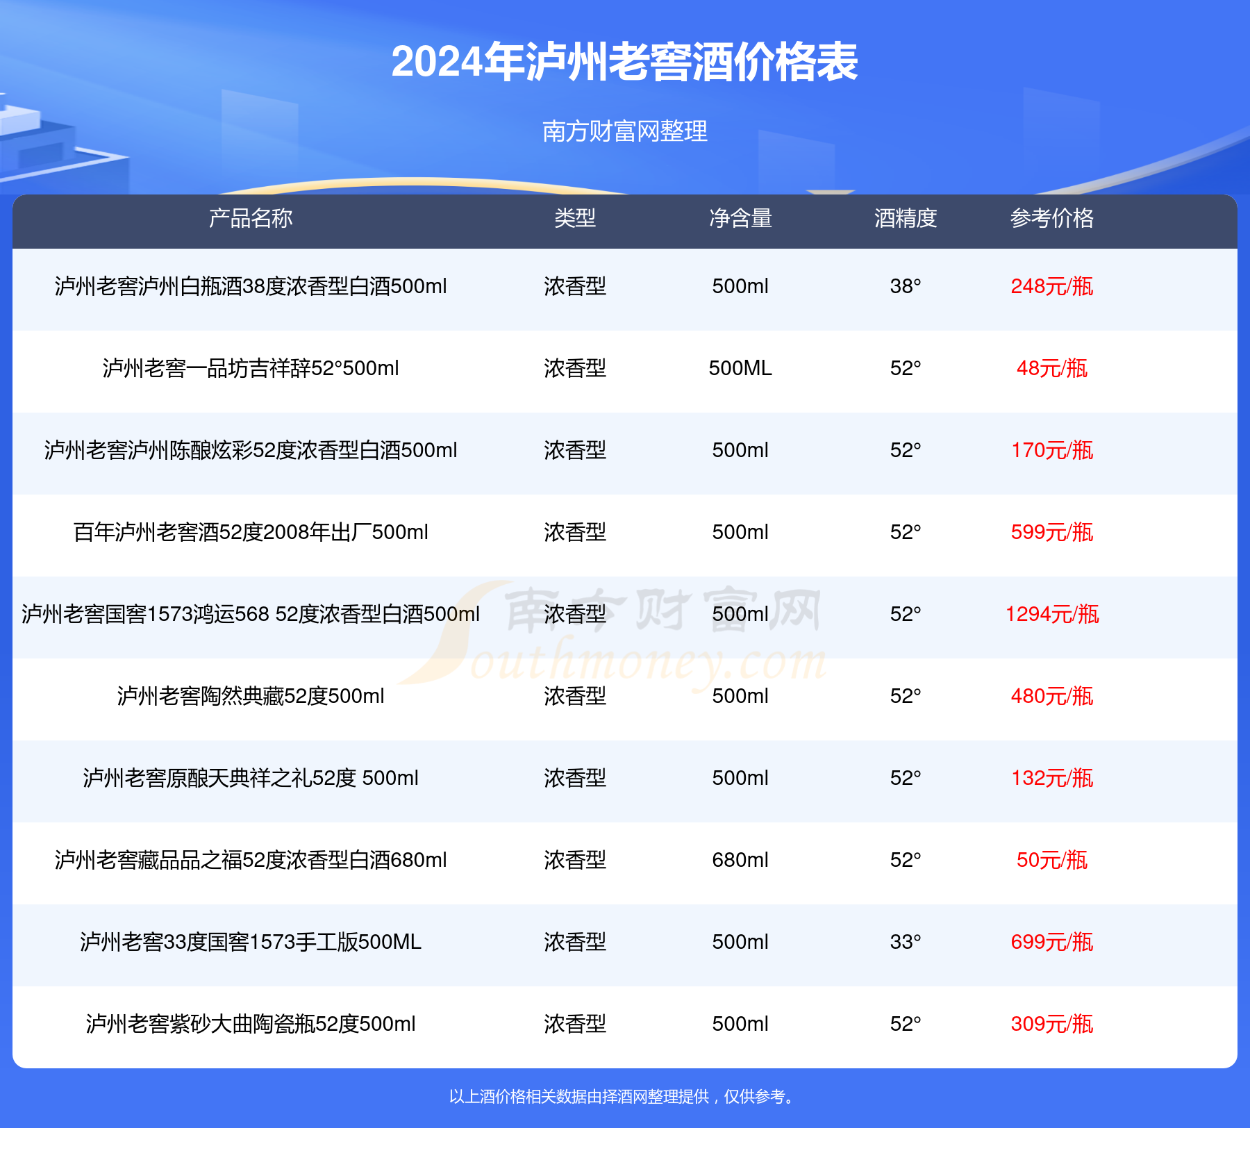Click the price 48元/瓶
This screenshot has width=1250, height=1160.
point(1052,368)
